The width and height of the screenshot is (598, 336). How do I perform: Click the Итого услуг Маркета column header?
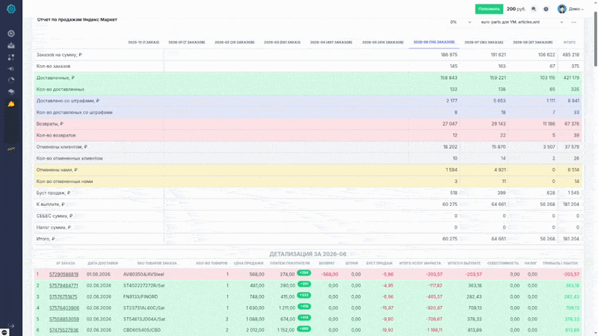click(x=420, y=264)
